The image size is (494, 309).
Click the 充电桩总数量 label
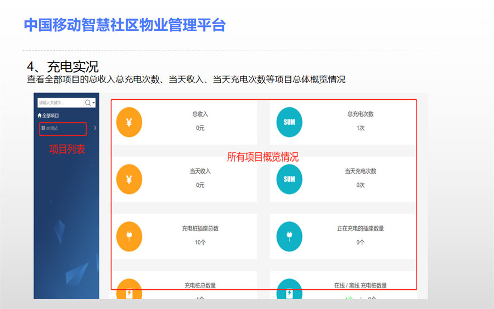(x=200, y=285)
